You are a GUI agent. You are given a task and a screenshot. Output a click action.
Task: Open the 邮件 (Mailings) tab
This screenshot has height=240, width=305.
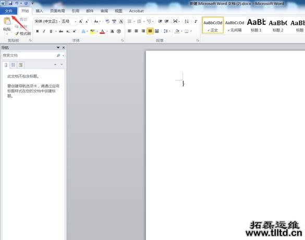click(x=90, y=11)
